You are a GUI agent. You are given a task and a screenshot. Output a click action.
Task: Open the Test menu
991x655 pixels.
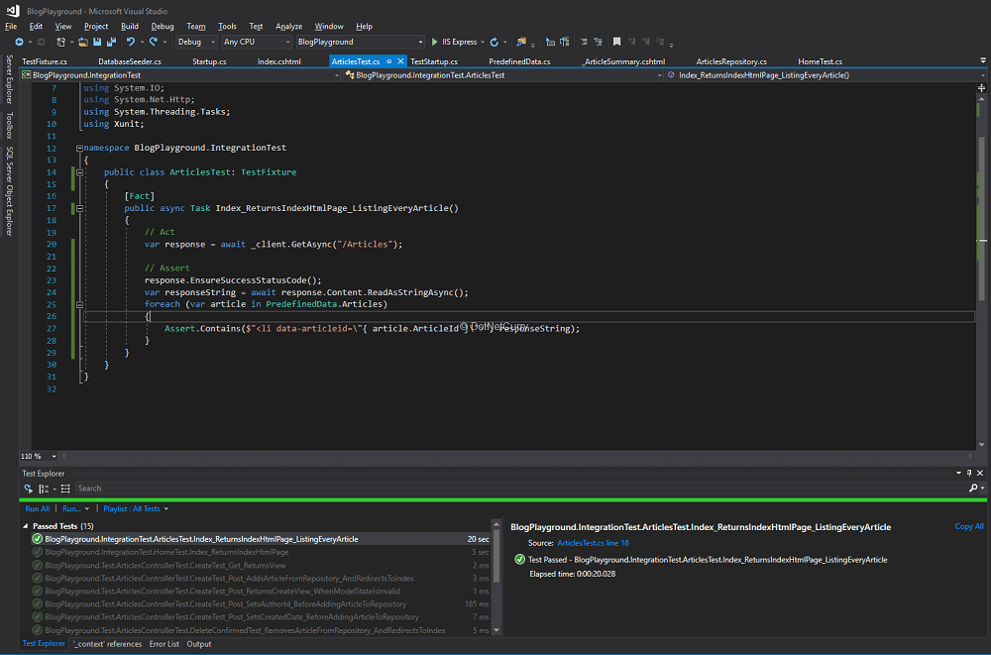(x=256, y=27)
